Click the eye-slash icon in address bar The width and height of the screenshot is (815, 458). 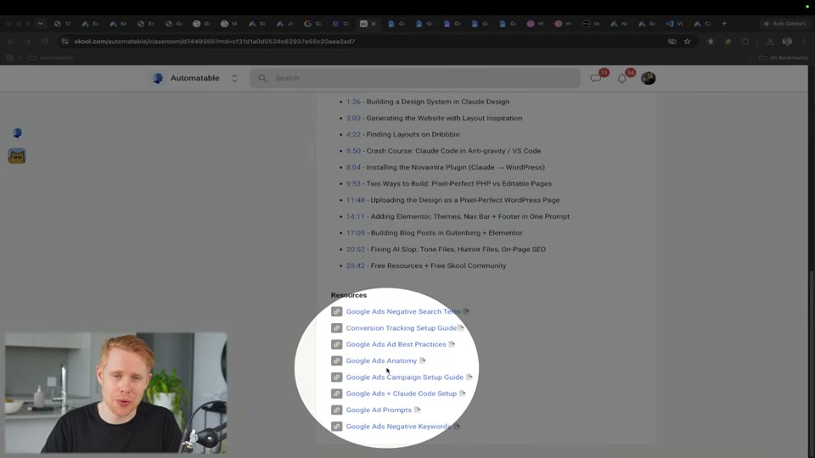pos(672,42)
